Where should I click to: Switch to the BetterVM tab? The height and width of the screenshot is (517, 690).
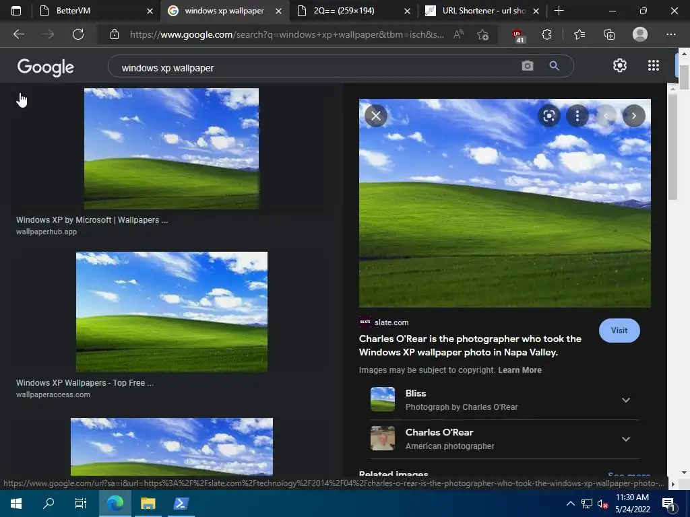click(95, 11)
